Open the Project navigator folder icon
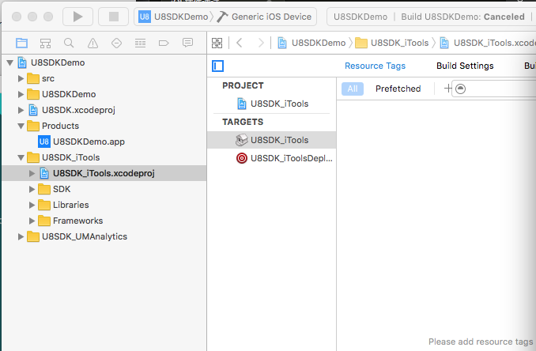 [21, 43]
